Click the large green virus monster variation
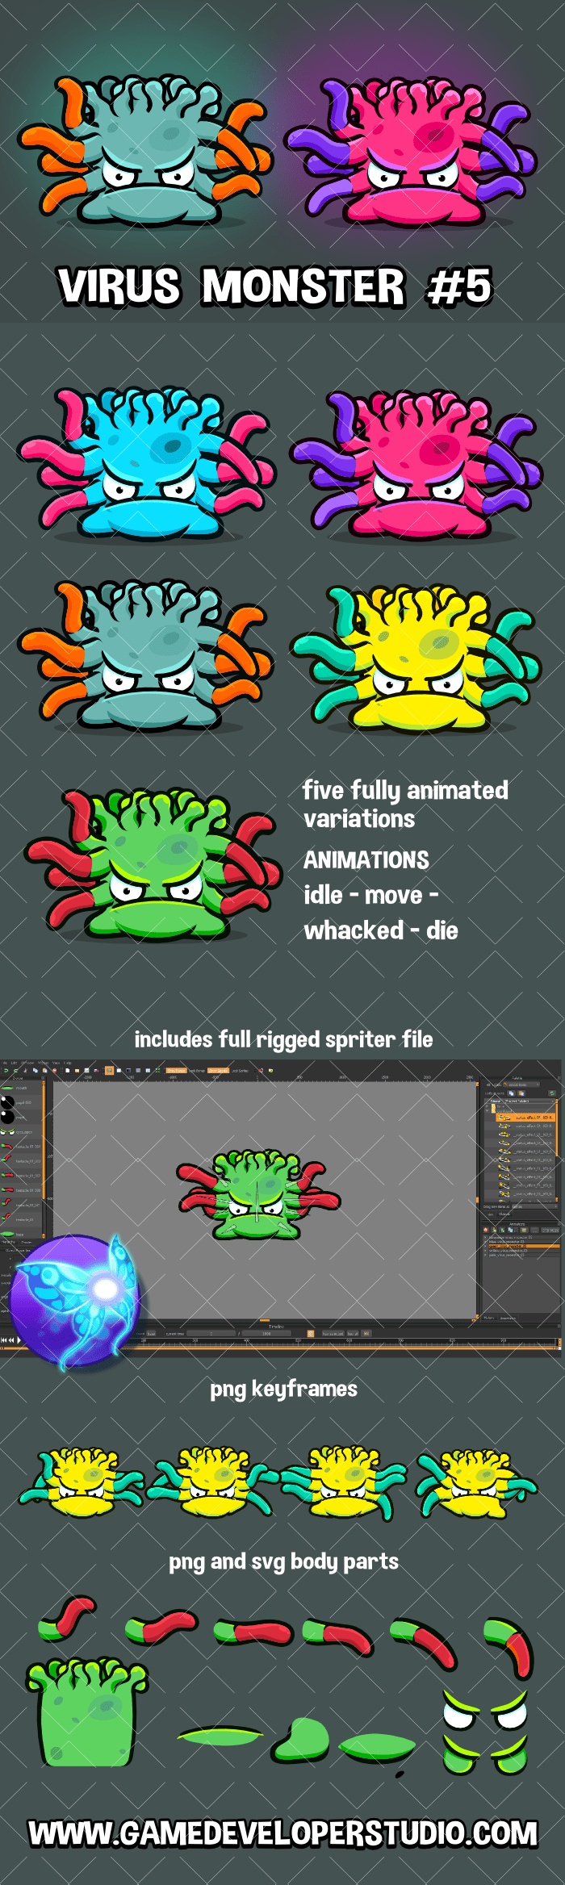Viewport: 565px width, 1885px height. [x=153, y=864]
